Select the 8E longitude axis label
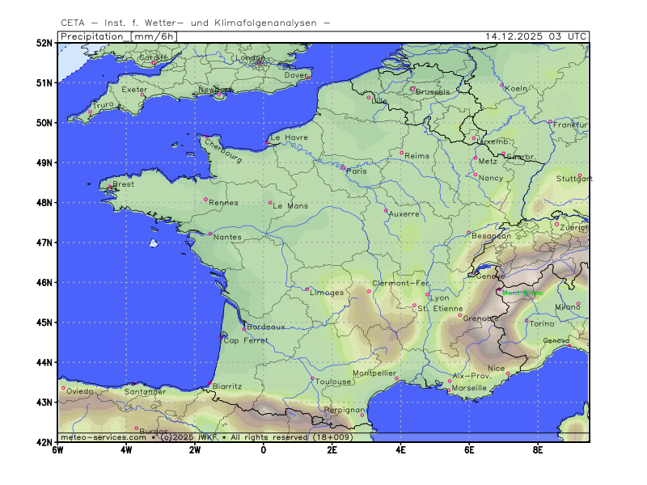The width and height of the screenshot is (647, 485). (538, 449)
